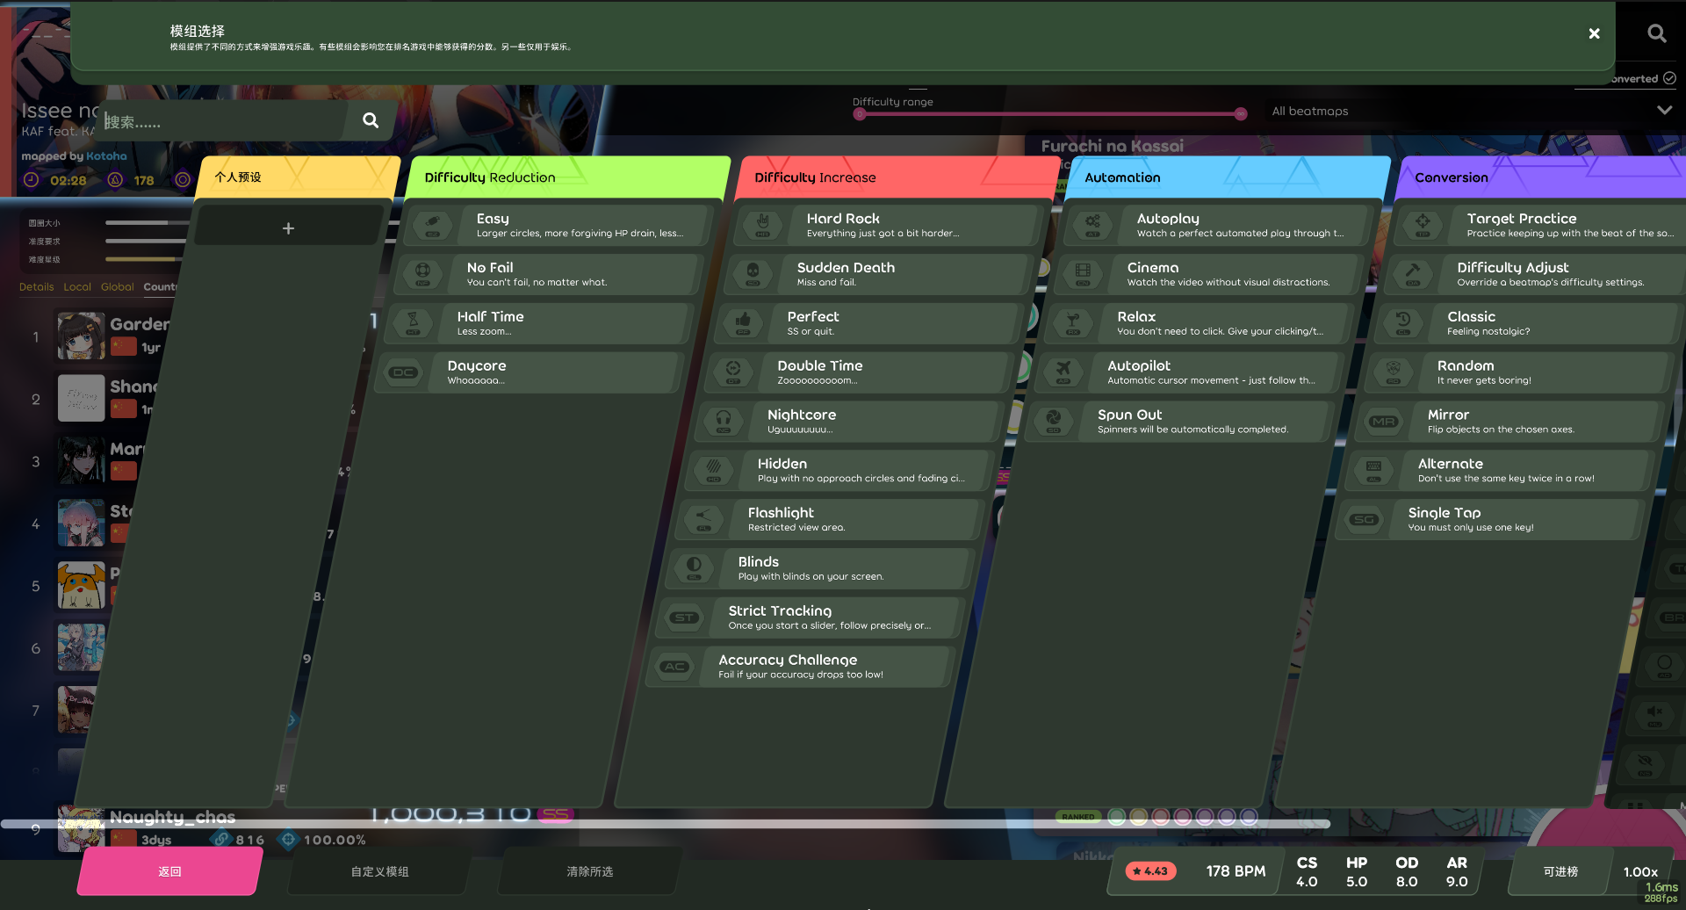Click the 可进榜 ranked status label
Viewport: 1686px width, 910px height.
point(1560,871)
